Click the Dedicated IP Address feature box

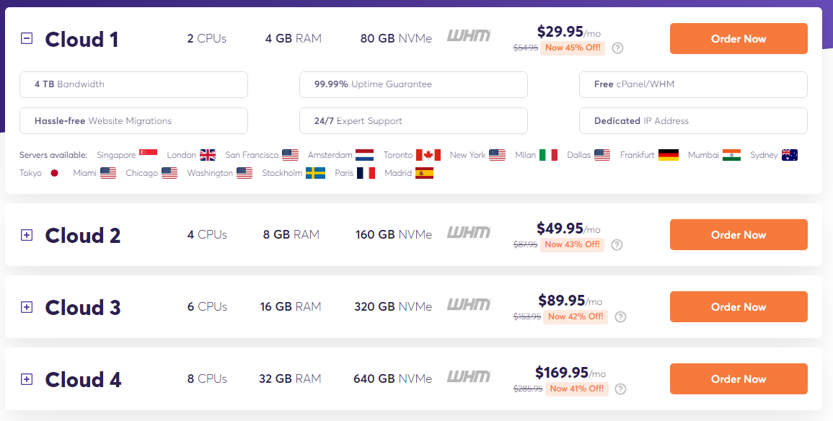[x=692, y=121]
